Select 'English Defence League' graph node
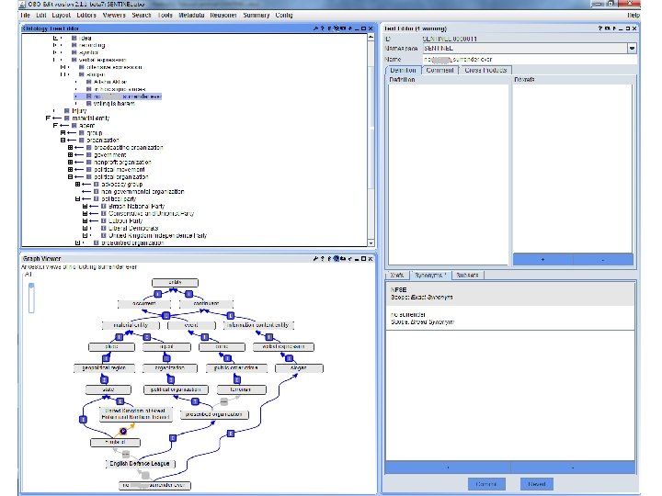The width and height of the screenshot is (662, 496). [140, 464]
